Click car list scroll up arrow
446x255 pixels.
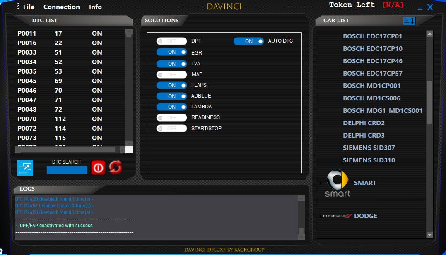click(429, 34)
